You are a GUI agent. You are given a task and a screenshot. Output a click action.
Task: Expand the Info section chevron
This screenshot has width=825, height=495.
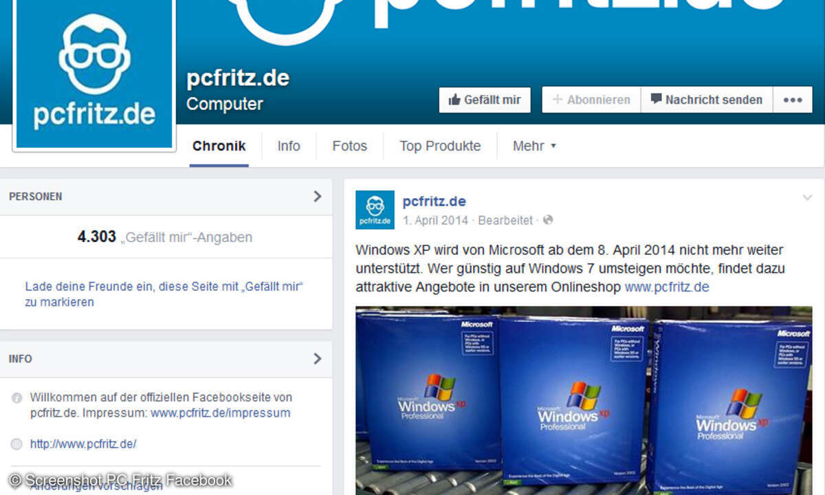[x=317, y=359]
